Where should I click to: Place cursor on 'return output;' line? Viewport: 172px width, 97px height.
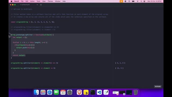click(19, 55)
